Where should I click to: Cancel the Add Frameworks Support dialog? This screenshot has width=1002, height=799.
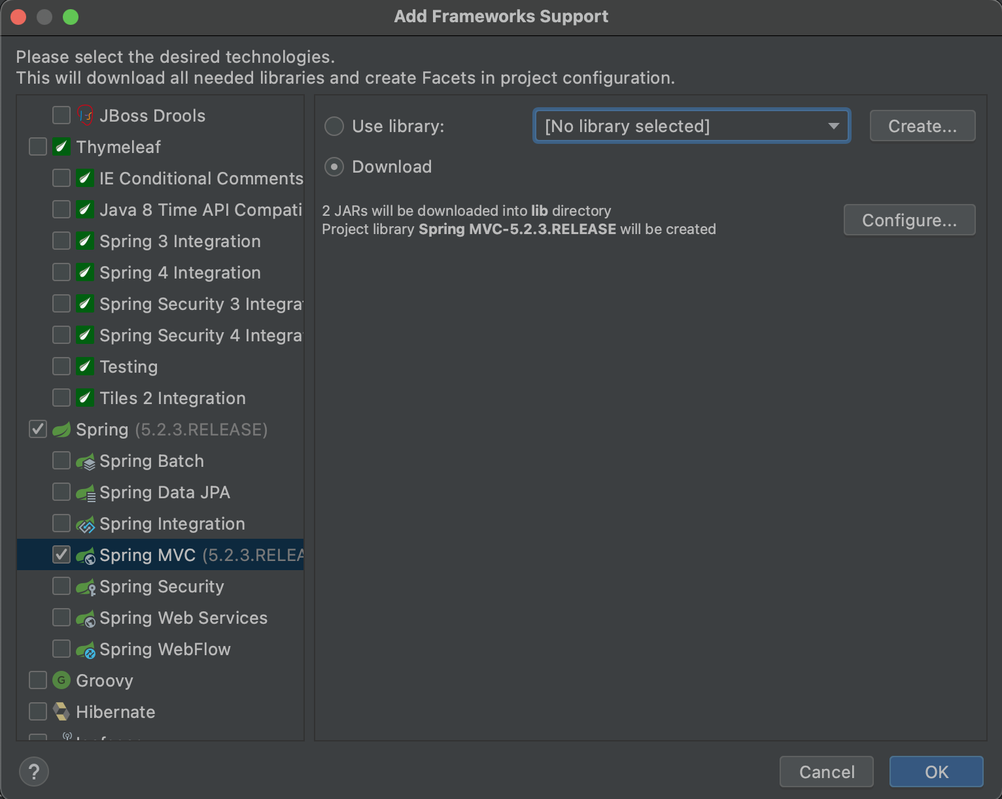(x=827, y=772)
